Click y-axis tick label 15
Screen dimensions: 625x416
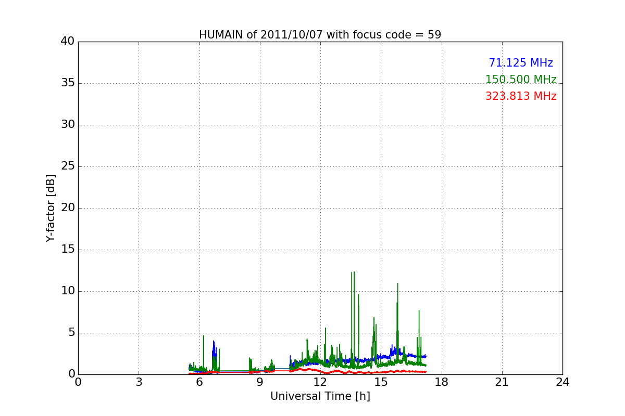(68, 250)
